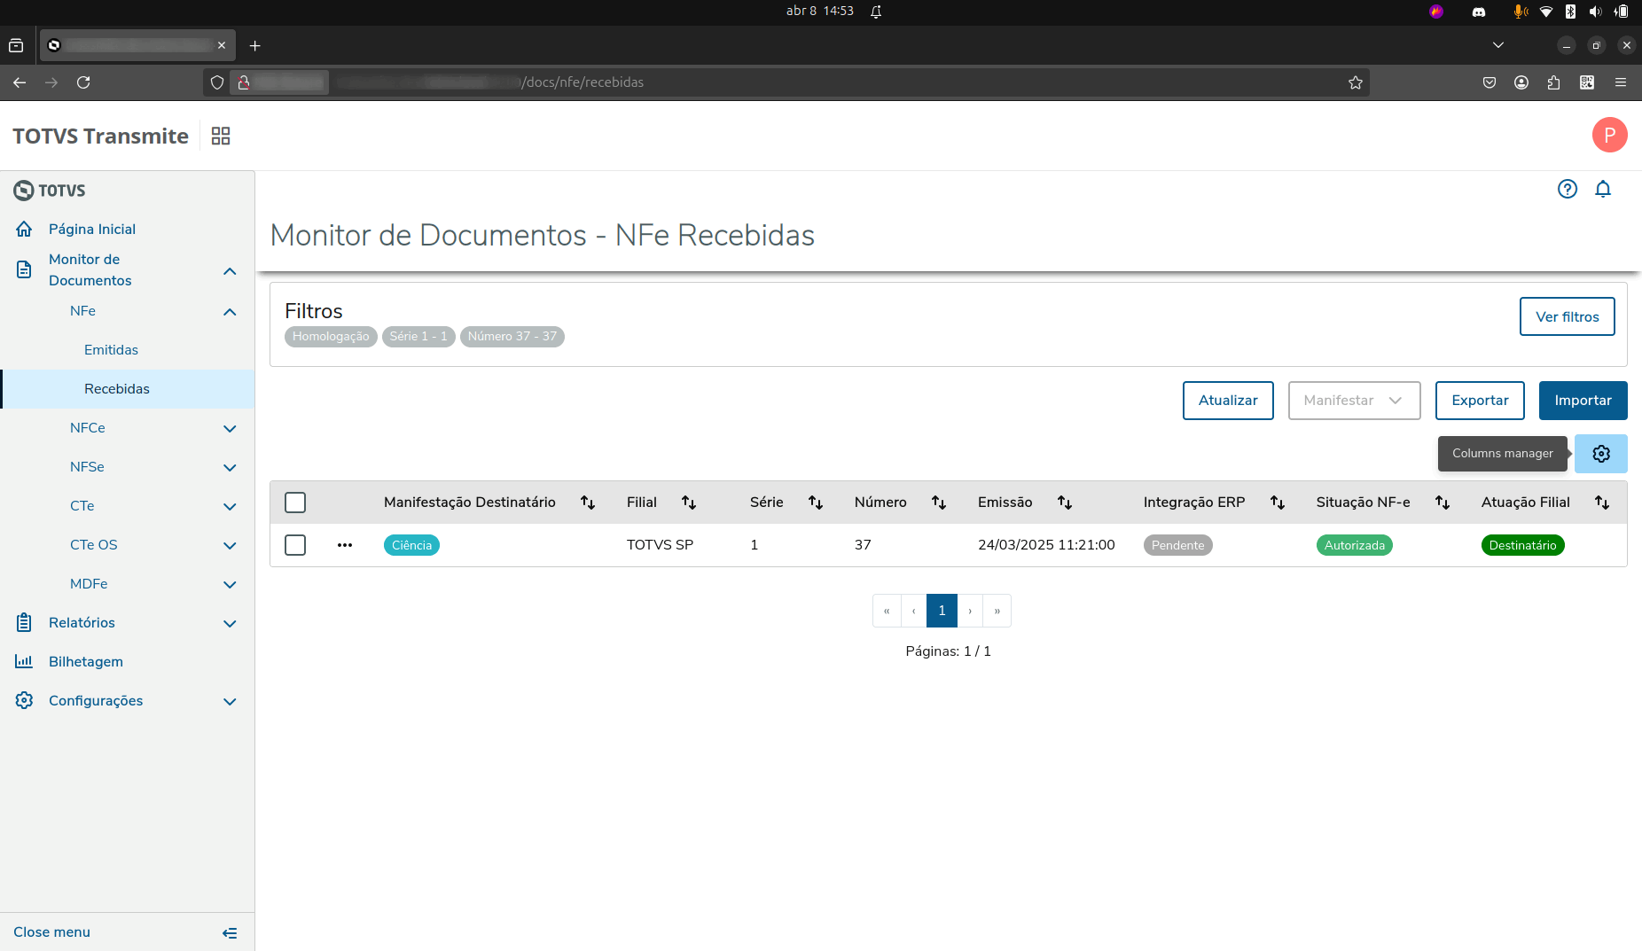Click the Importar button
This screenshot has width=1642, height=951.
point(1583,401)
